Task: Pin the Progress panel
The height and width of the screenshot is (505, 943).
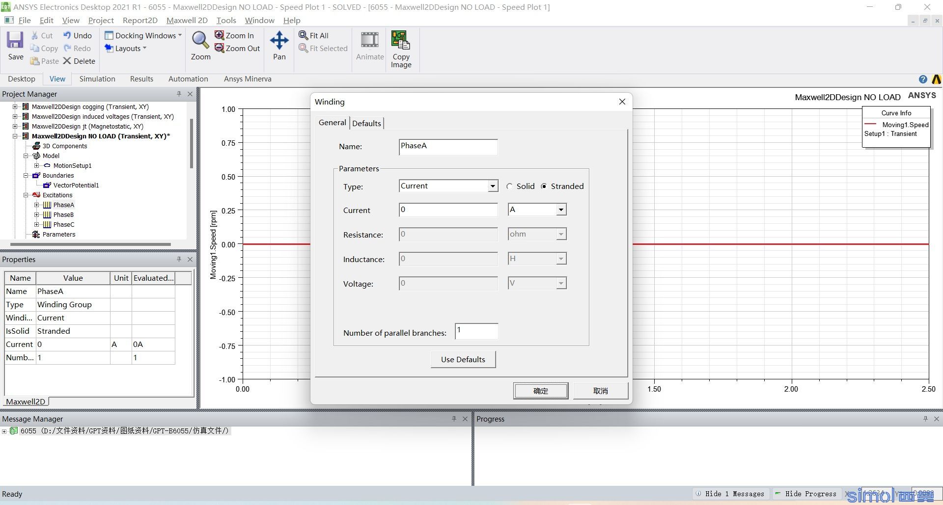Action: [925, 419]
